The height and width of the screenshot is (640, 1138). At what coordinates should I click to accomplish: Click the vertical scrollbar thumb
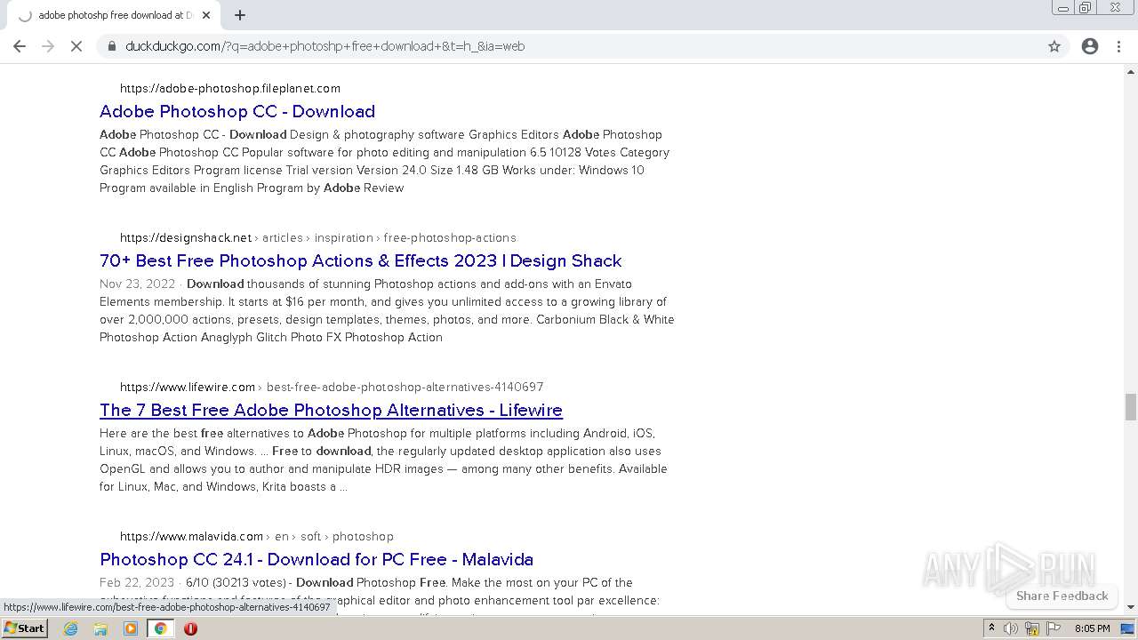click(x=1131, y=407)
